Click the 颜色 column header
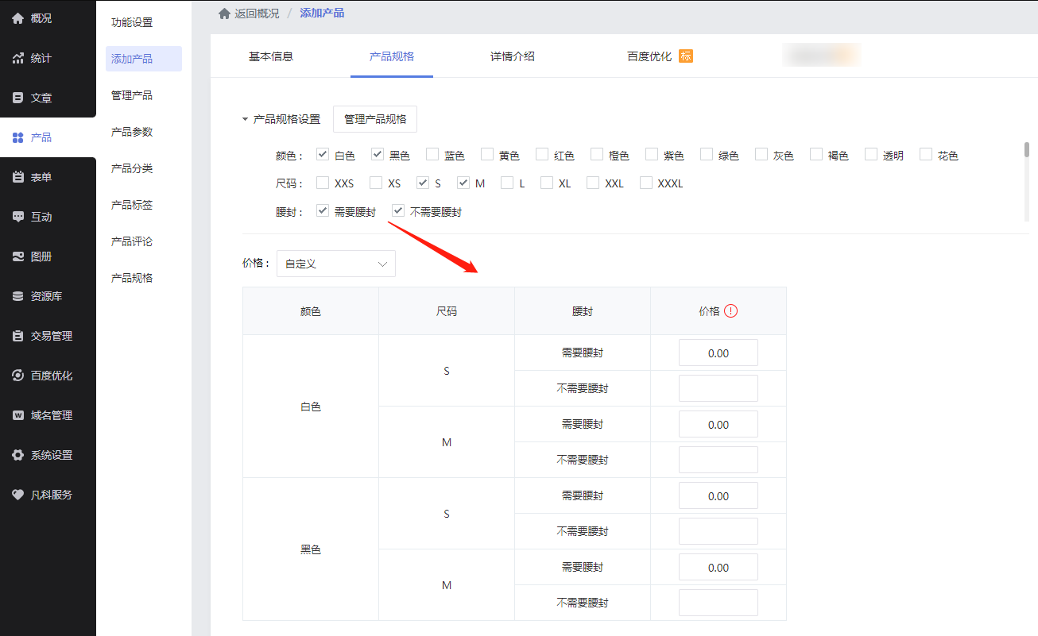1038x636 pixels. pyautogui.click(x=311, y=311)
